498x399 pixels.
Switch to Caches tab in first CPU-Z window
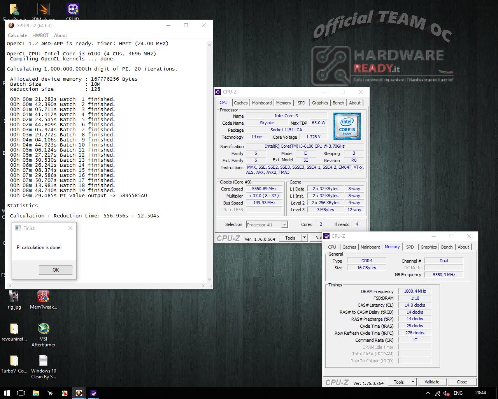[240, 103]
